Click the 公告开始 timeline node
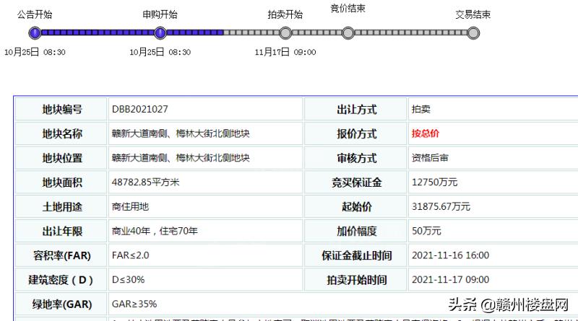This screenshot has height=321, width=578. pos(35,33)
